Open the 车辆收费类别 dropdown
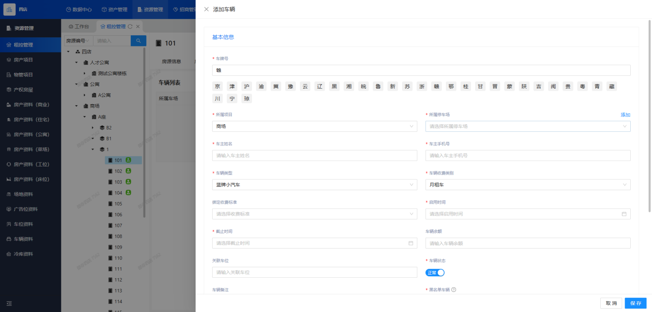 pyautogui.click(x=528, y=185)
